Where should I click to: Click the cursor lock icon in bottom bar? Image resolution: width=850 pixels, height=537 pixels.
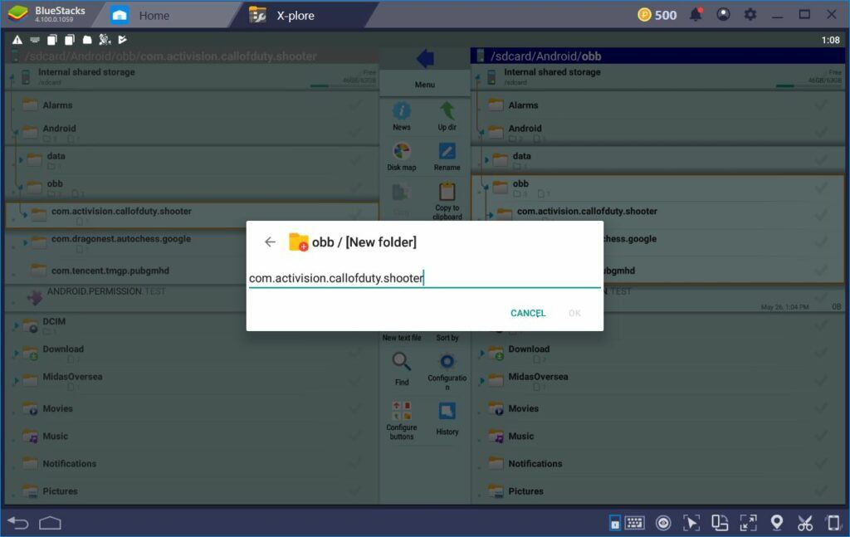coord(691,523)
